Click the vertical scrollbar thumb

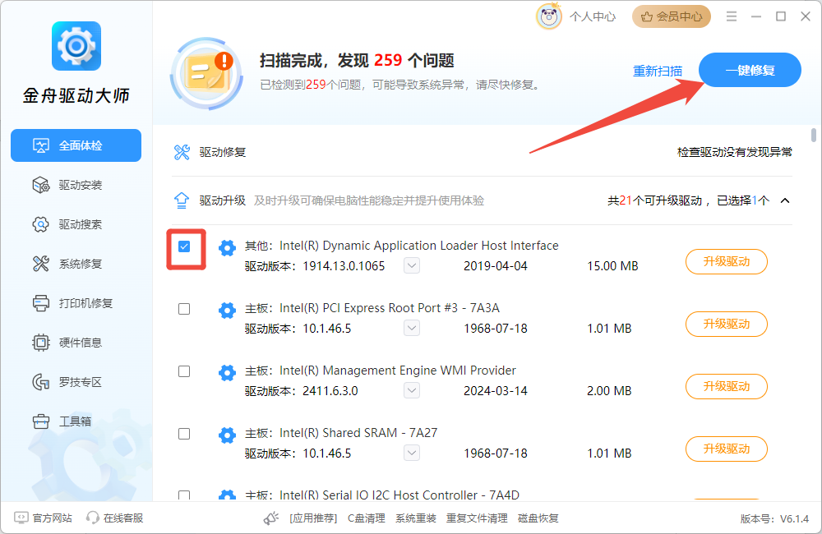click(x=814, y=135)
